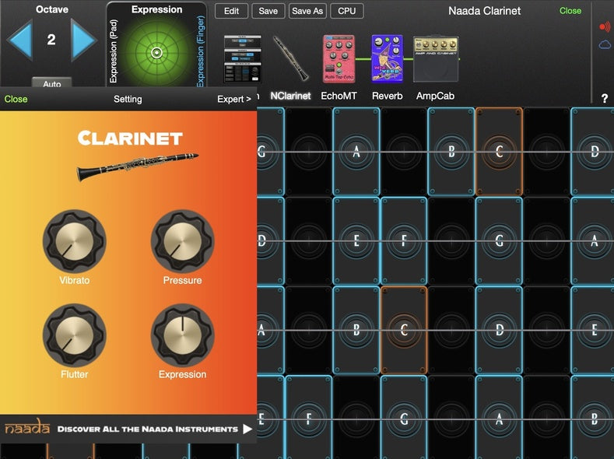Adjust the Flutter knob
Image resolution: width=614 pixels, height=459 pixels.
[75, 335]
